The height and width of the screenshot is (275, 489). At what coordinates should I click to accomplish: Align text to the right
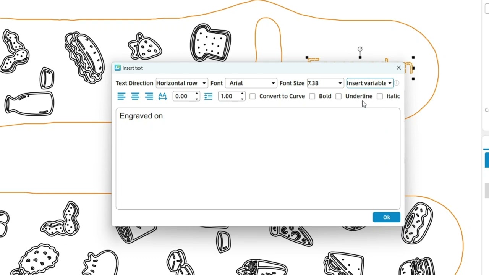coord(149,96)
